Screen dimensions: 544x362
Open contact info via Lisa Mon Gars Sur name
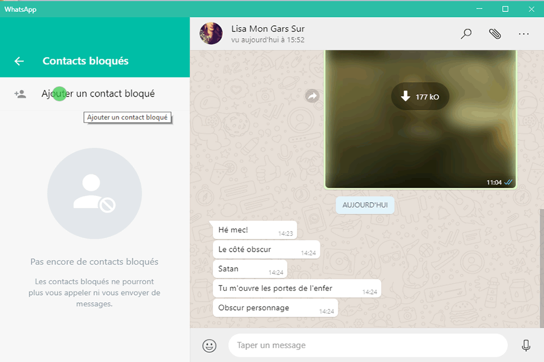(x=268, y=28)
